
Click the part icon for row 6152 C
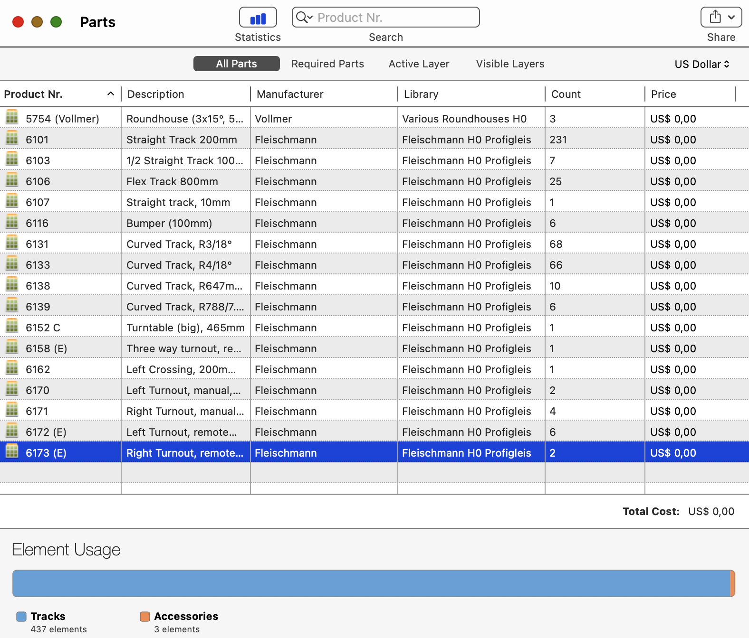(x=12, y=326)
